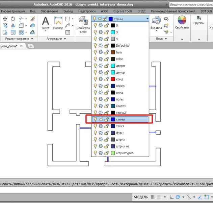Switch to the Управление tab
The height and width of the screenshot is (203, 213).
pos(50,11)
